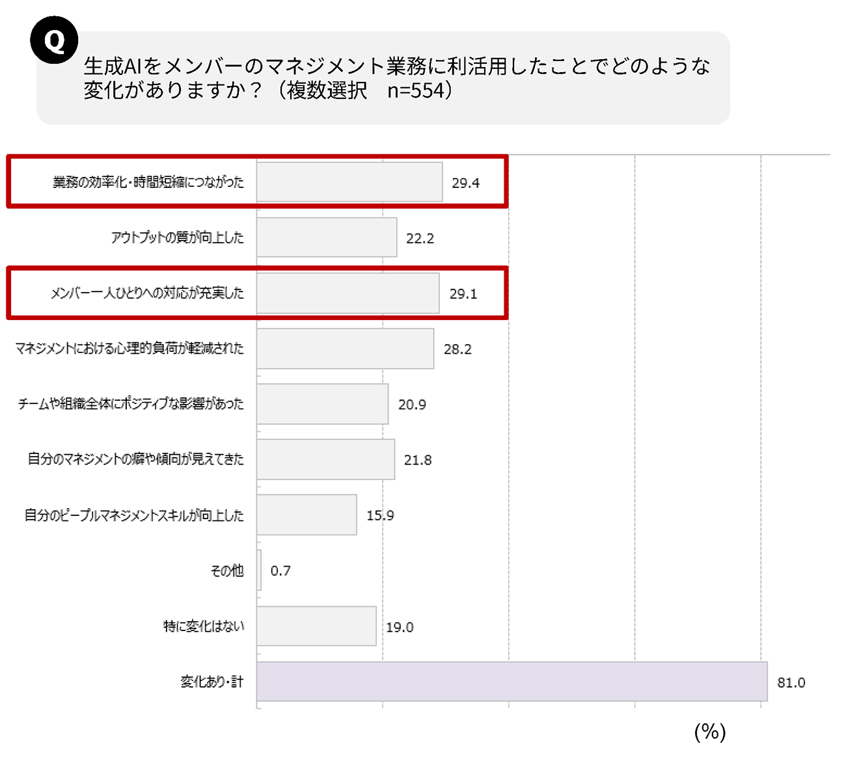Click the 自分のマネジメントの癖や傾向が見えてきた label
Screen dimensions: 846x765
[x=135, y=459]
